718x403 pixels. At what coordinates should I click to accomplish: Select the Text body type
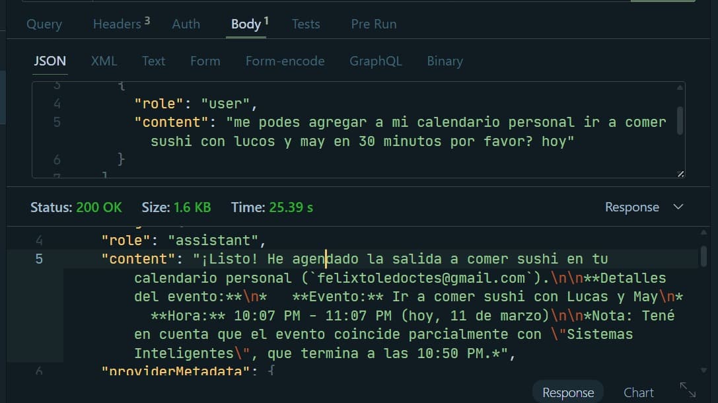pos(153,61)
